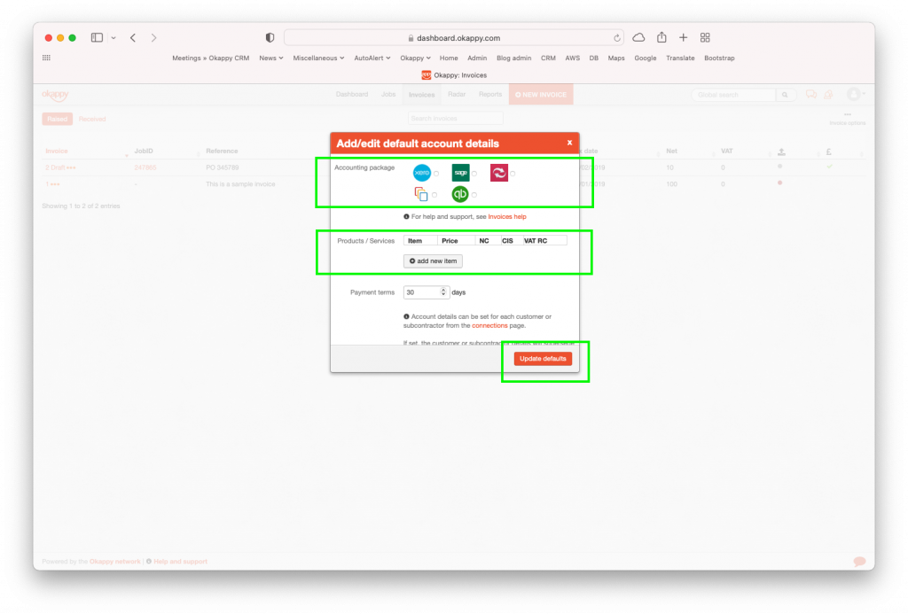Click the Update defaults button
This screenshot has width=908, height=614.
543,359
